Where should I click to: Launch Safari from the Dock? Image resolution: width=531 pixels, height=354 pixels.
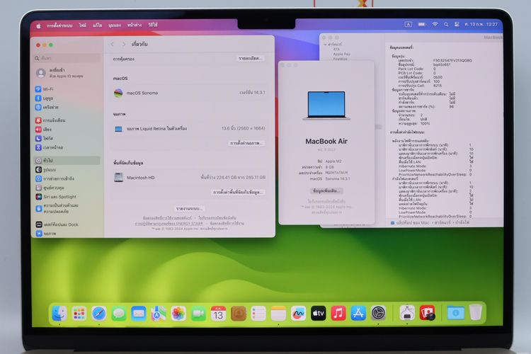[99, 314]
